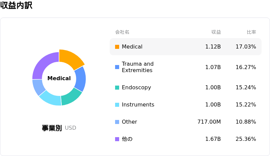Click the 収益 column header
270x156 pixels.
click(216, 32)
